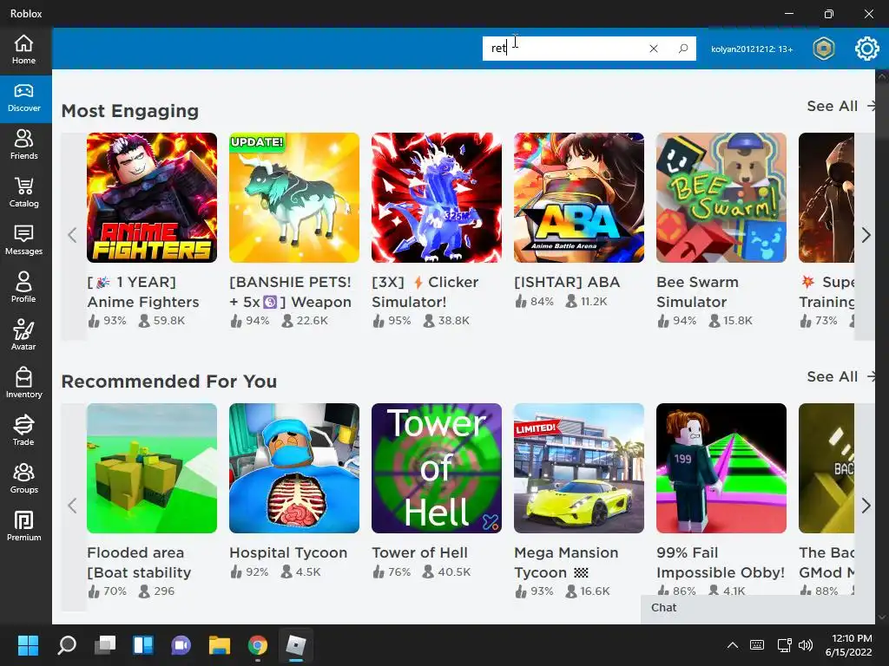Image resolution: width=889 pixels, height=666 pixels.
Task: Click the Roblox taskbar icon
Action: click(x=296, y=645)
